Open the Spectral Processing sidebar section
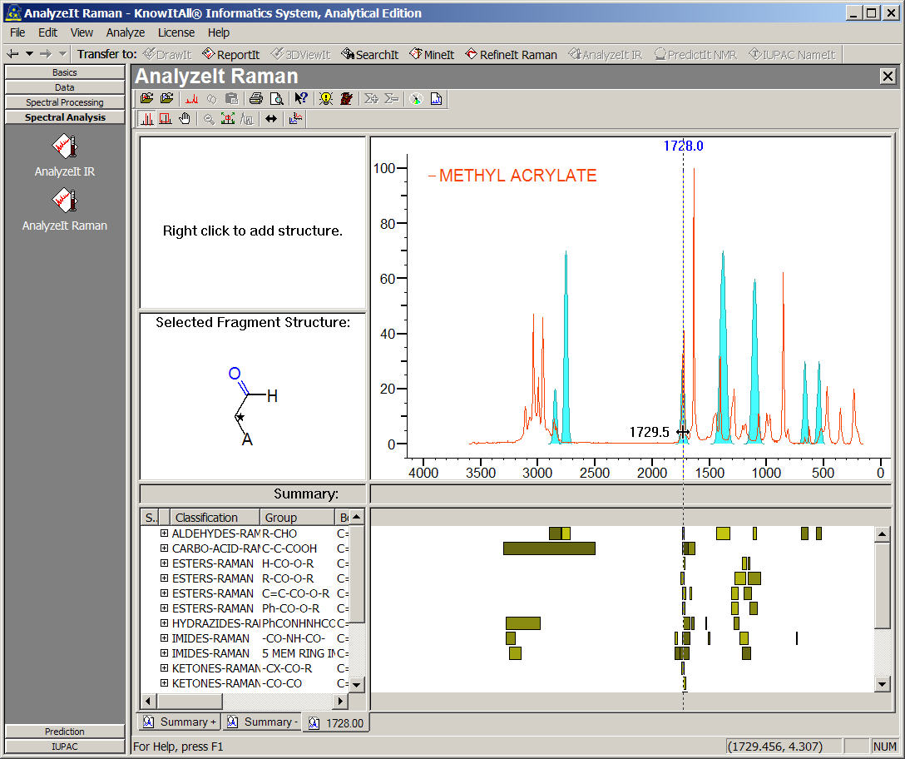 65,102
